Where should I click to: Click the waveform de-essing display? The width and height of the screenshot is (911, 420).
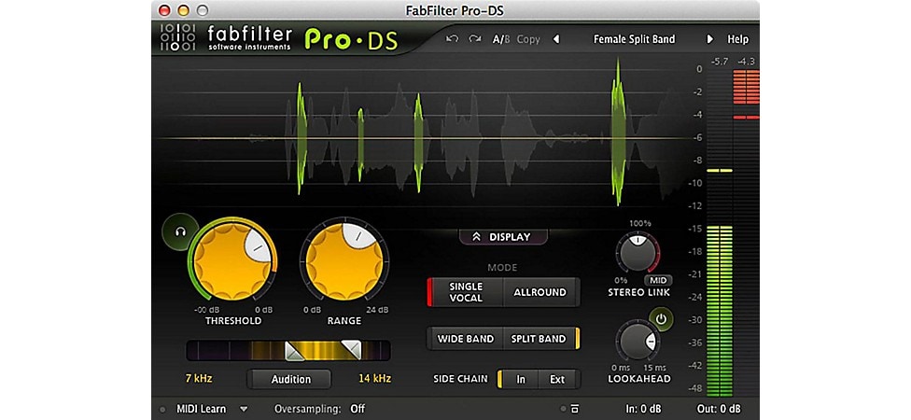422,136
